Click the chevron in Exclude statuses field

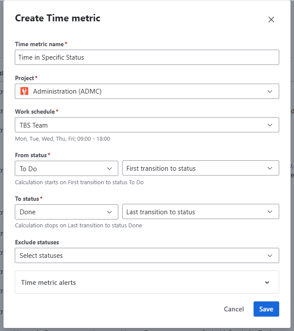[x=270, y=256]
